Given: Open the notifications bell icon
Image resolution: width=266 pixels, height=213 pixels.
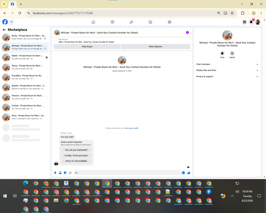Looking at the screenshot, I should coord(251,22).
